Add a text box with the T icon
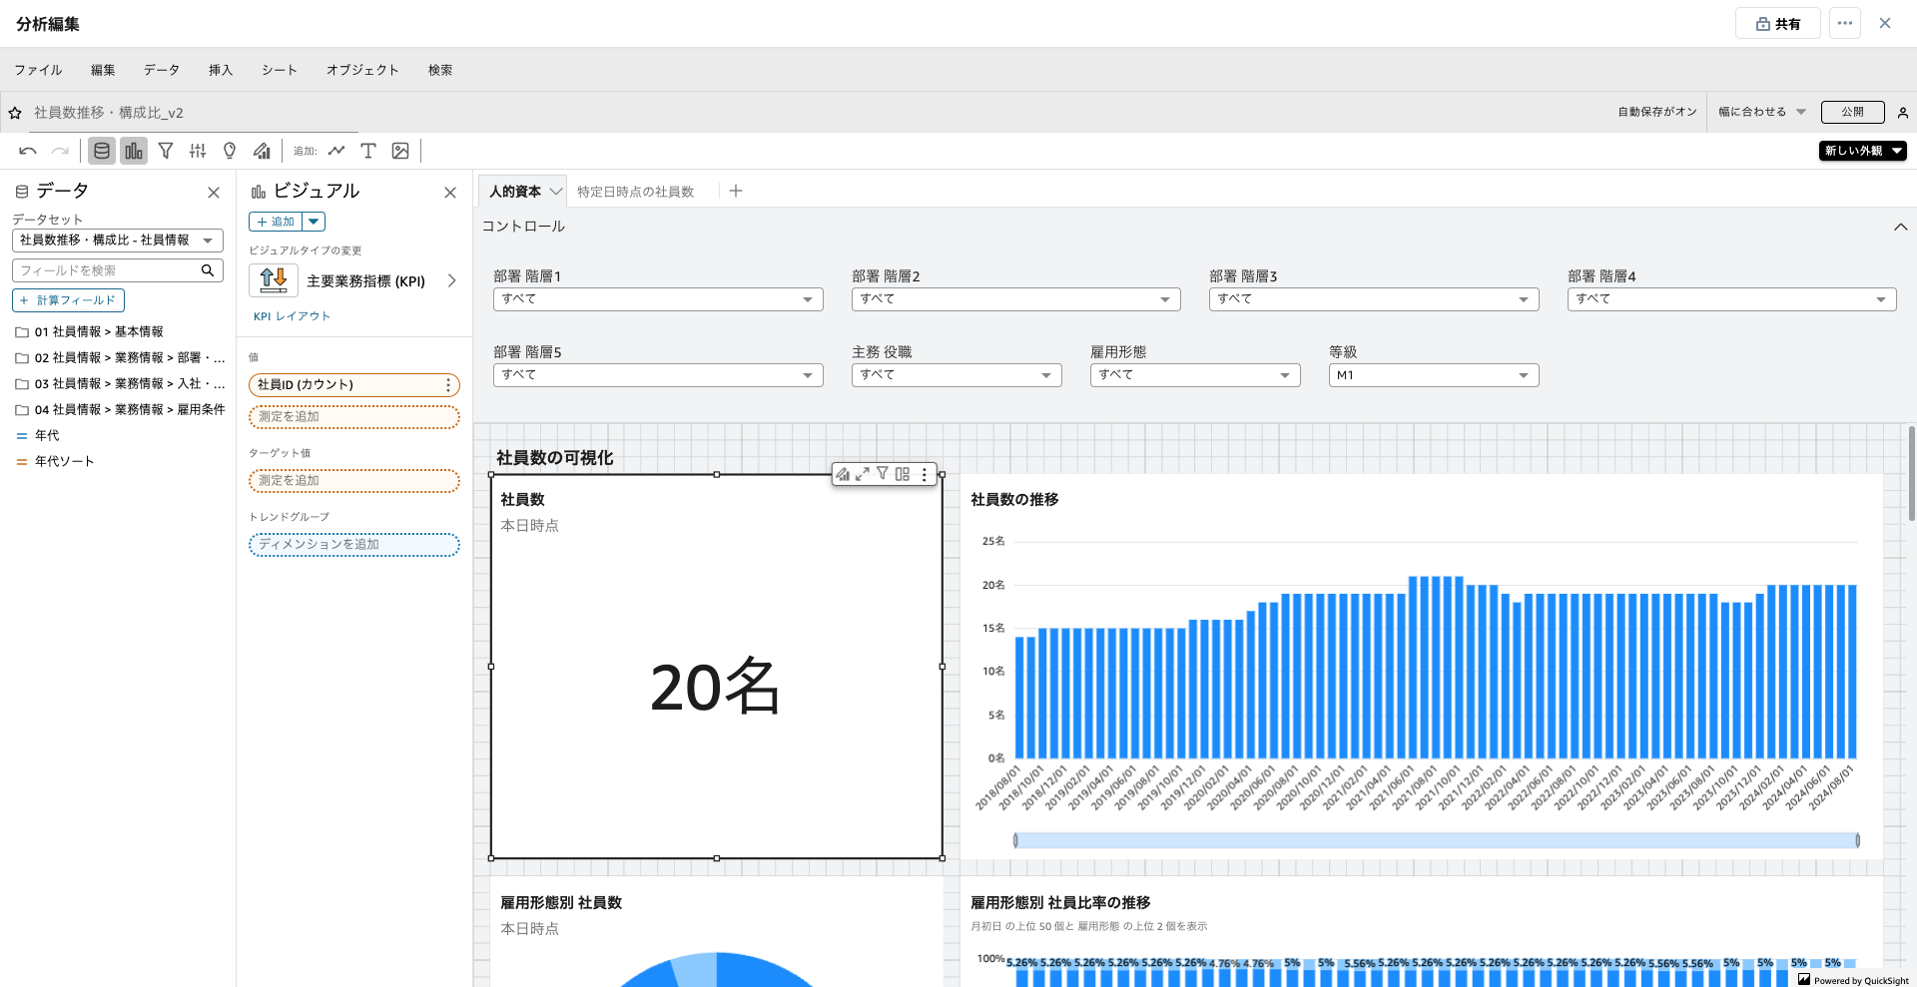 coord(368,151)
